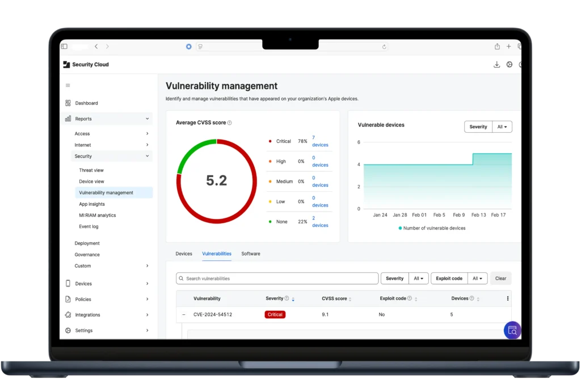The width and height of the screenshot is (581, 379).
Task: Open App insights report
Action: (x=92, y=204)
